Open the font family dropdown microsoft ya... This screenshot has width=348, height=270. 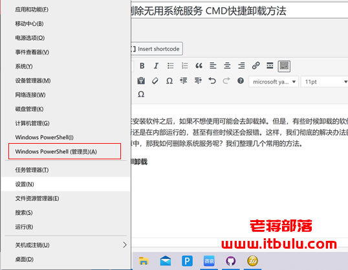(274, 82)
